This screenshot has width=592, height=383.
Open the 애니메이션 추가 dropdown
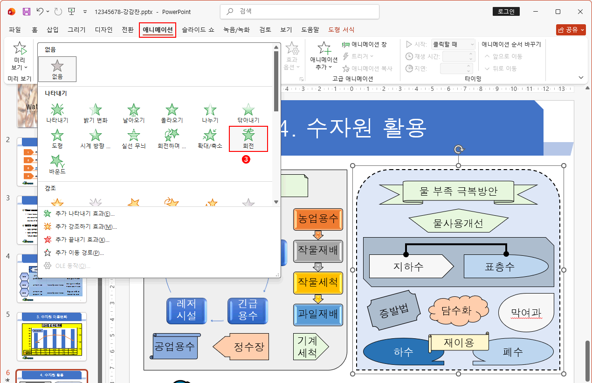pyautogui.click(x=323, y=55)
